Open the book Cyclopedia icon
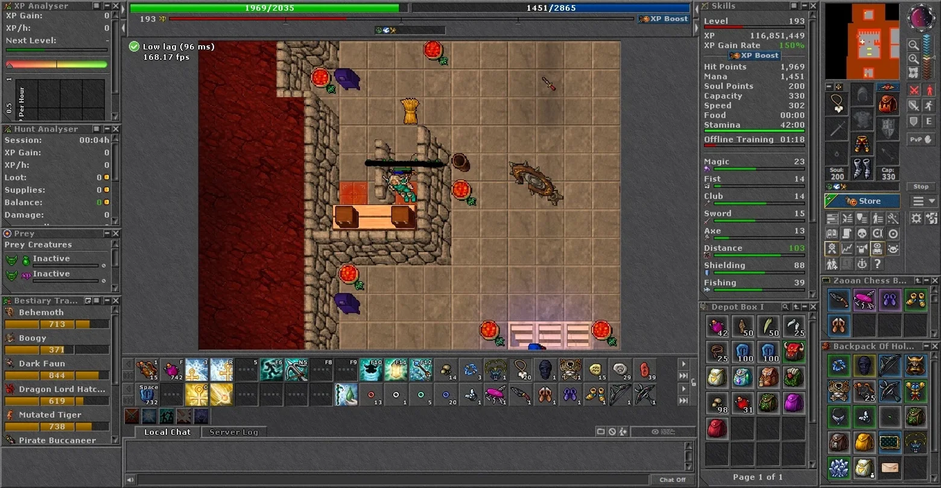The image size is (941, 488). (832, 233)
